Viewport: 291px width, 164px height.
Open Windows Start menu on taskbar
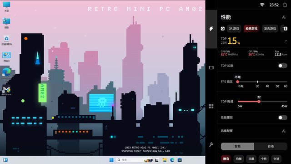pyautogui.click(x=111, y=160)
